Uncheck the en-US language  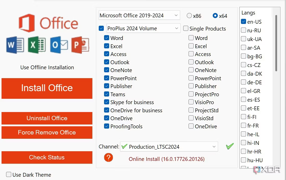click(x=244, y=22)
